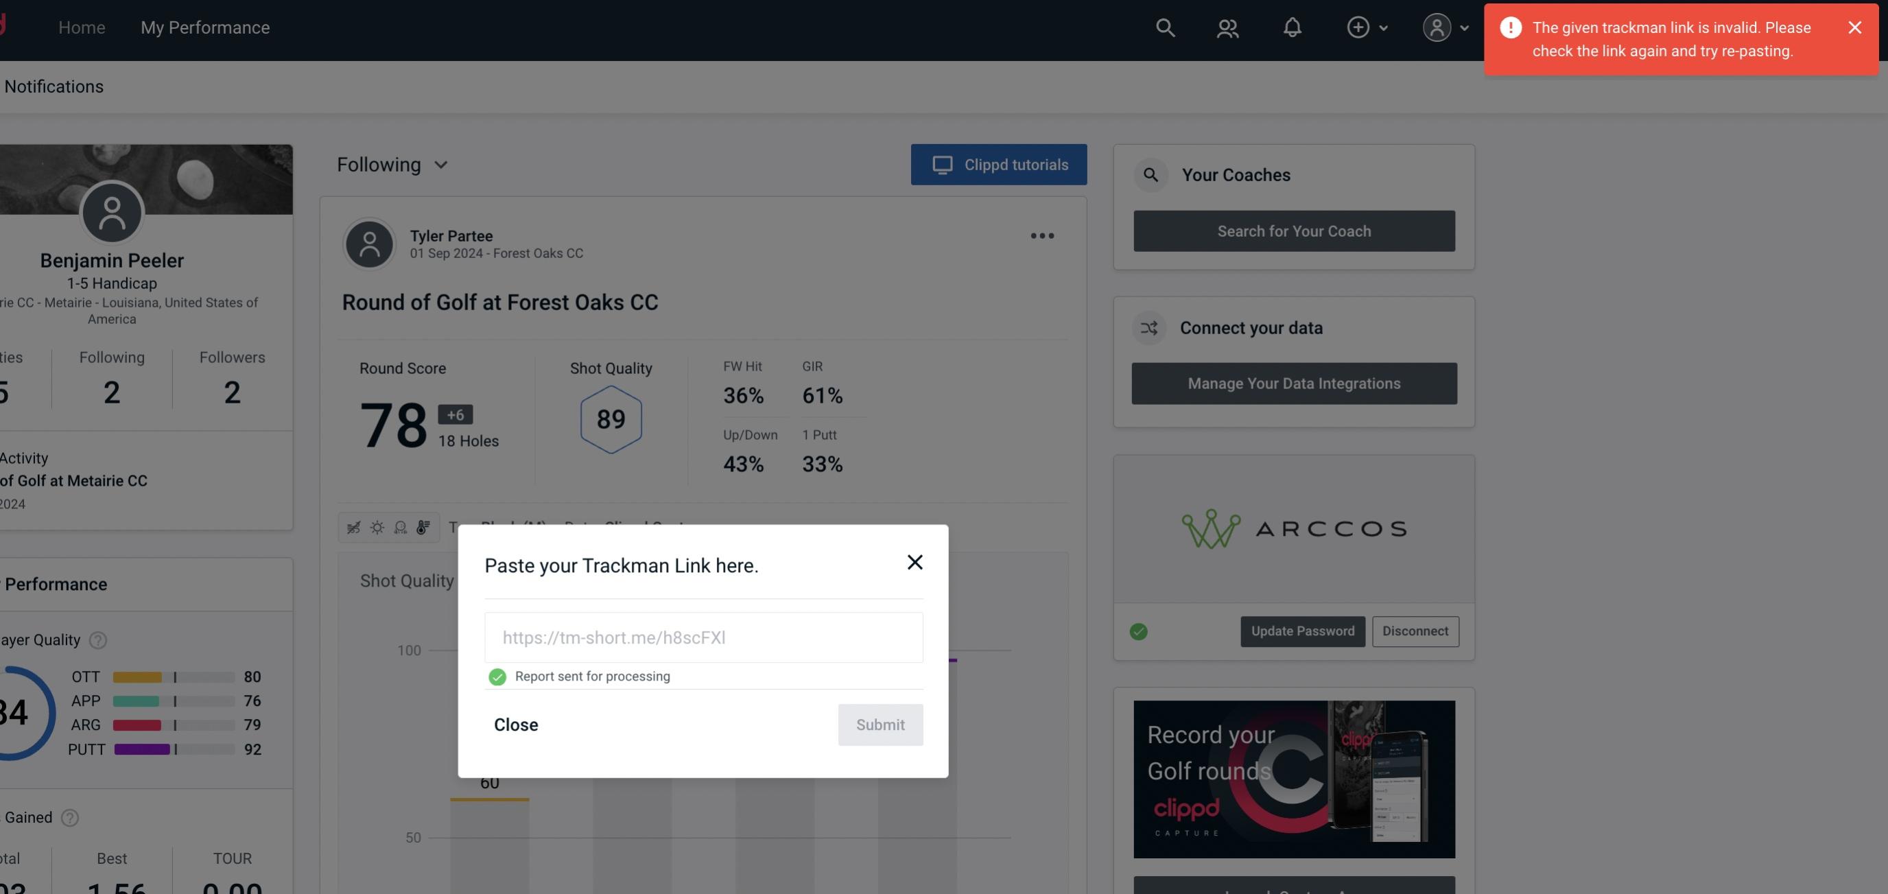Expand the three-dot menu on Tyler Partee post

[1043, 236]
